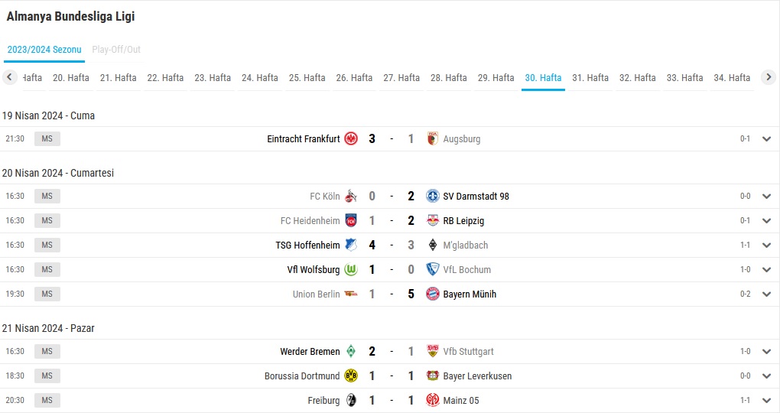Select the 31. Hafta week tab
Screen dimensions: 780x413
(x=590, y=77)
